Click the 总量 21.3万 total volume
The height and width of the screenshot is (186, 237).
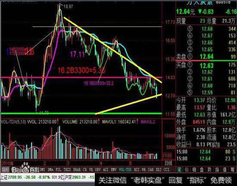point(229,21)
